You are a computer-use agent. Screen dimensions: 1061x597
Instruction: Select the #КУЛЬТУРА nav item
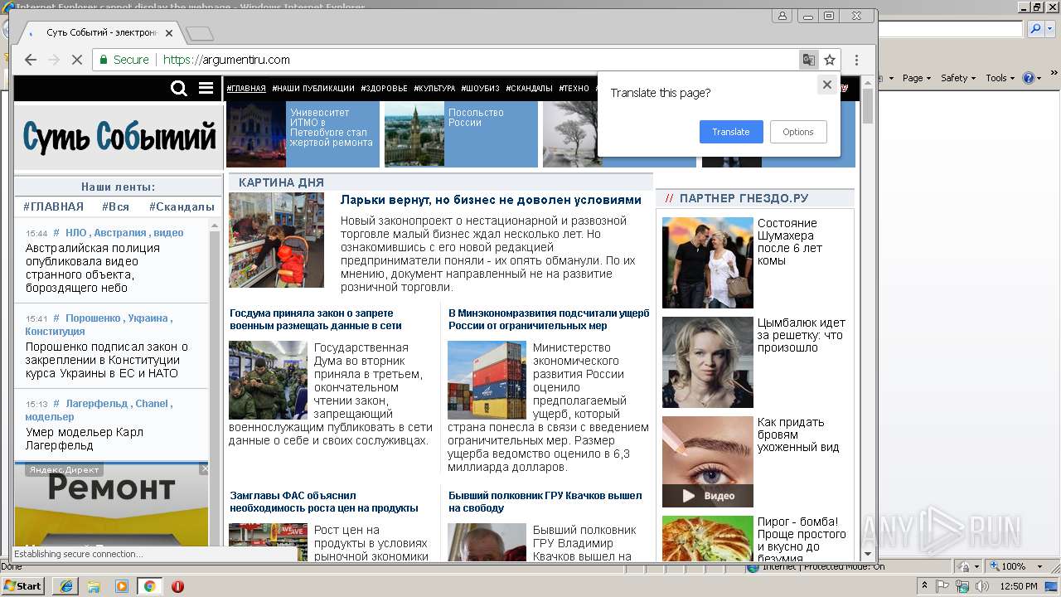(434, 89)
